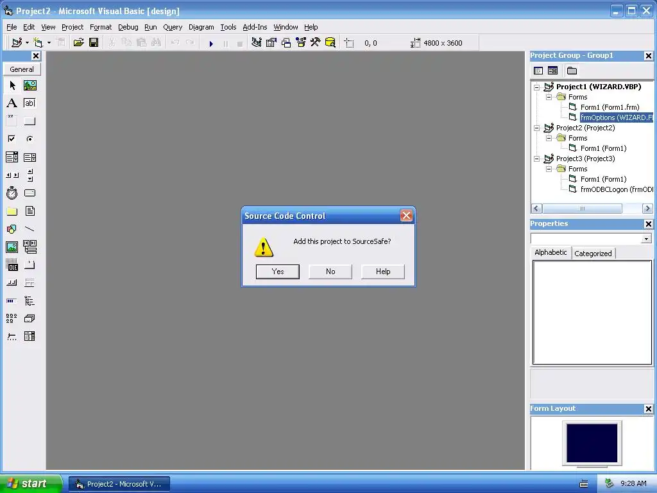Select the OptionButton control tool

pos(30,139)
